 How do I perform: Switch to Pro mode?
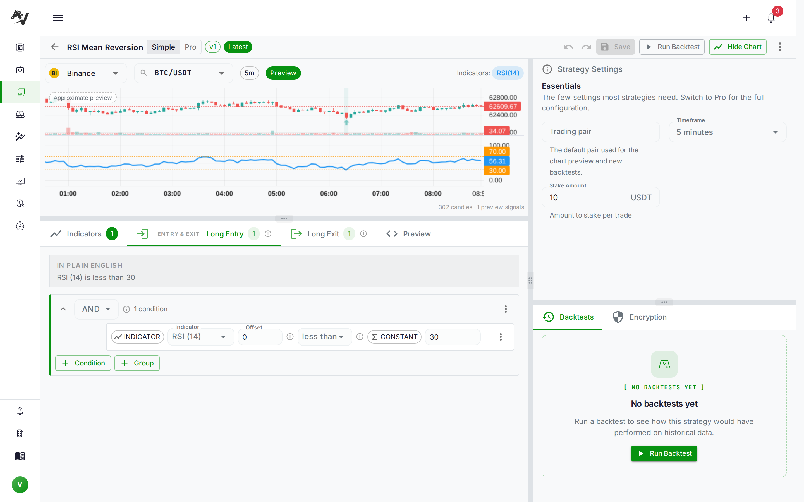click(x=190, y=47)
